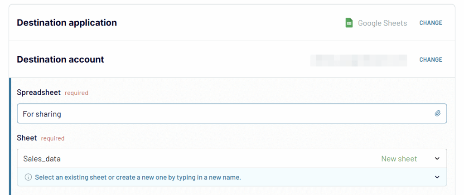Click the Google Sheets green icon

point(349,23)
